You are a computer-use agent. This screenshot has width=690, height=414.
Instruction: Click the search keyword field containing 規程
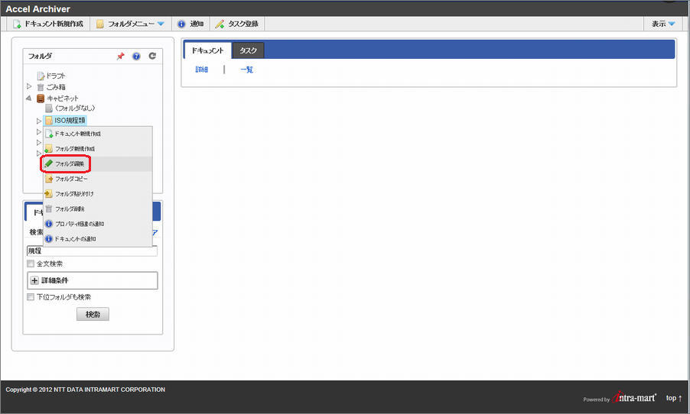point(92,251)
